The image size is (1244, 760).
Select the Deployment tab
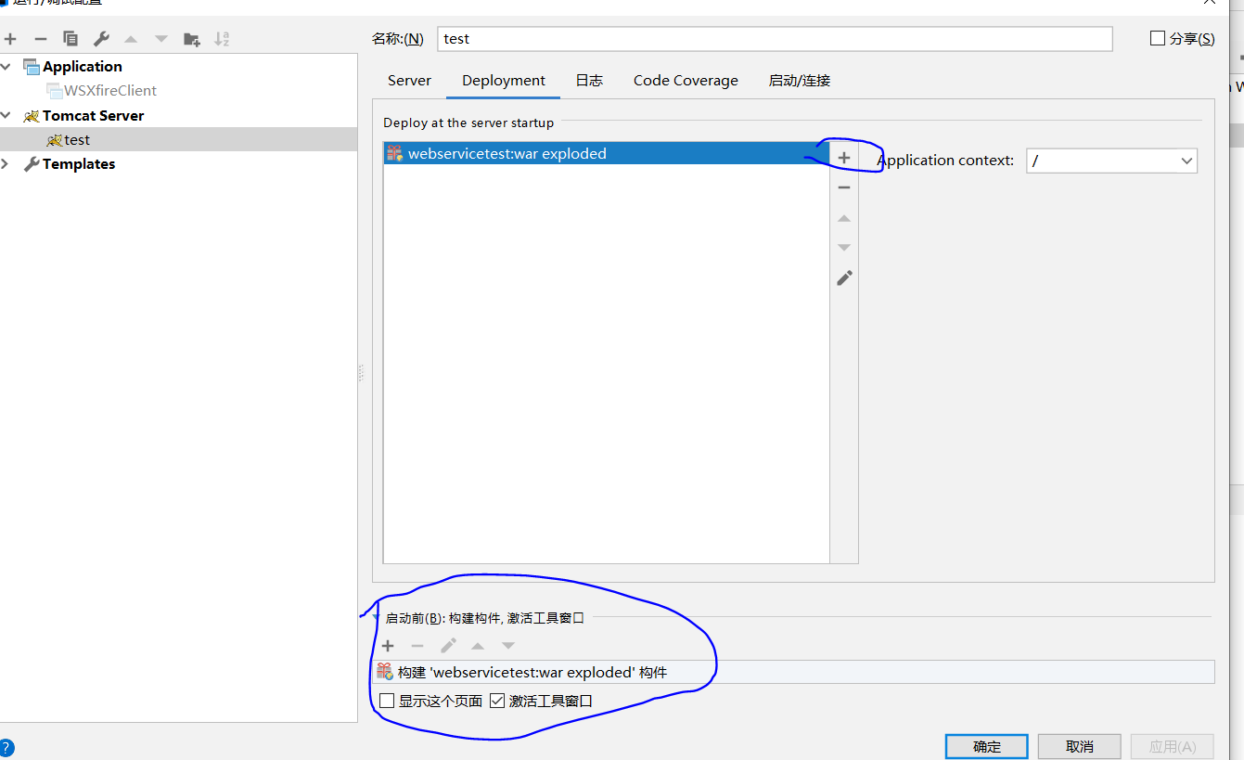(504, 81)
